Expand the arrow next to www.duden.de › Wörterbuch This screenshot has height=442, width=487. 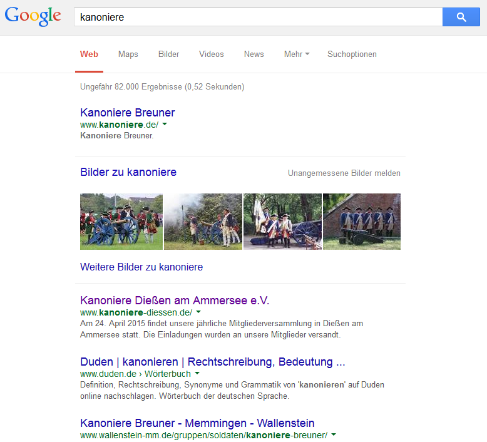pyautogui.click(x=197, y=373)
